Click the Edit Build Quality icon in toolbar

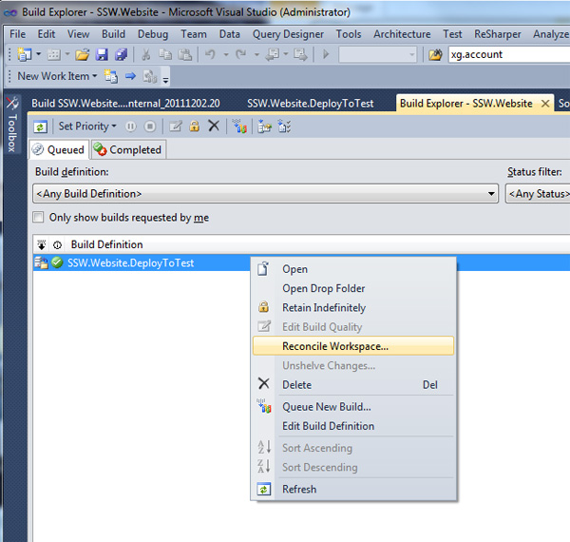click(176, 126)
